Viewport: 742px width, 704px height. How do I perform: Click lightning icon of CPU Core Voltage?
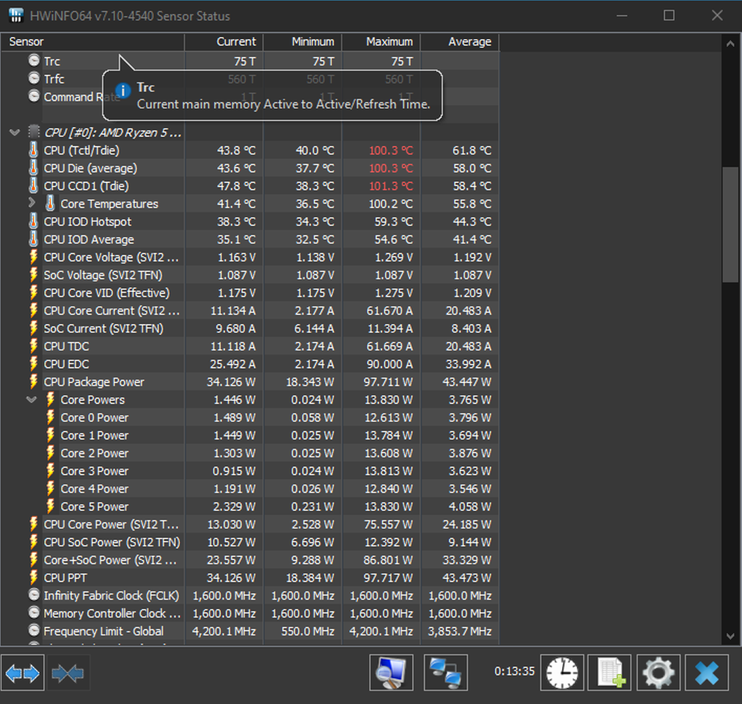pyautogui.click(x=34, y=257)
